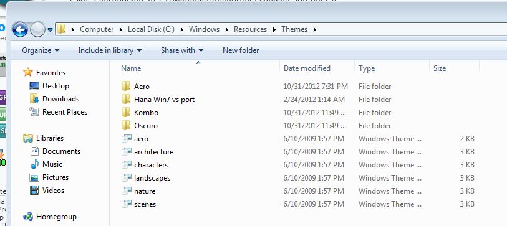Select the scenes theme file icon
Image resolution: width=507 pixels, height=226 pixels.
point(127,204)
